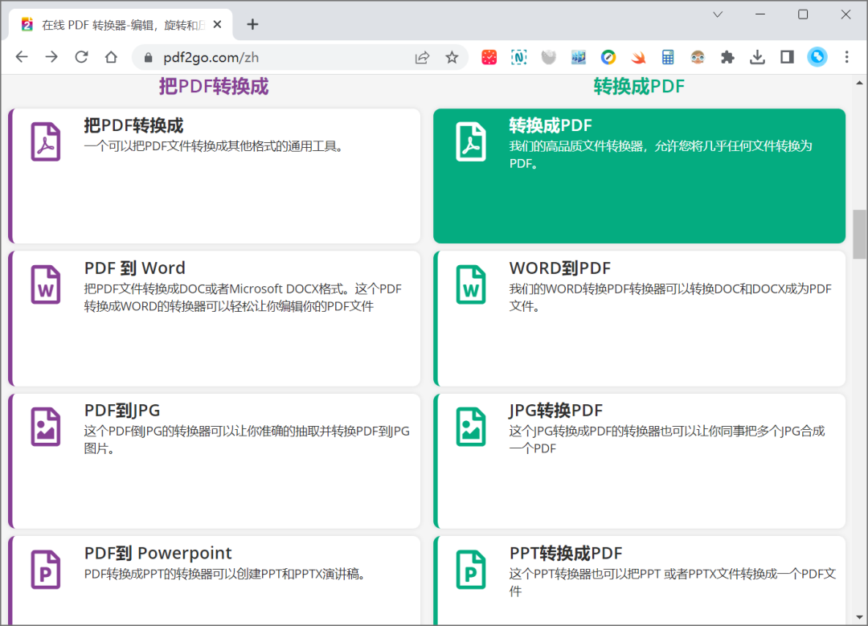Click the share page icon in address bar
Viewport: 868px width, 626px height.
(423, 57)
